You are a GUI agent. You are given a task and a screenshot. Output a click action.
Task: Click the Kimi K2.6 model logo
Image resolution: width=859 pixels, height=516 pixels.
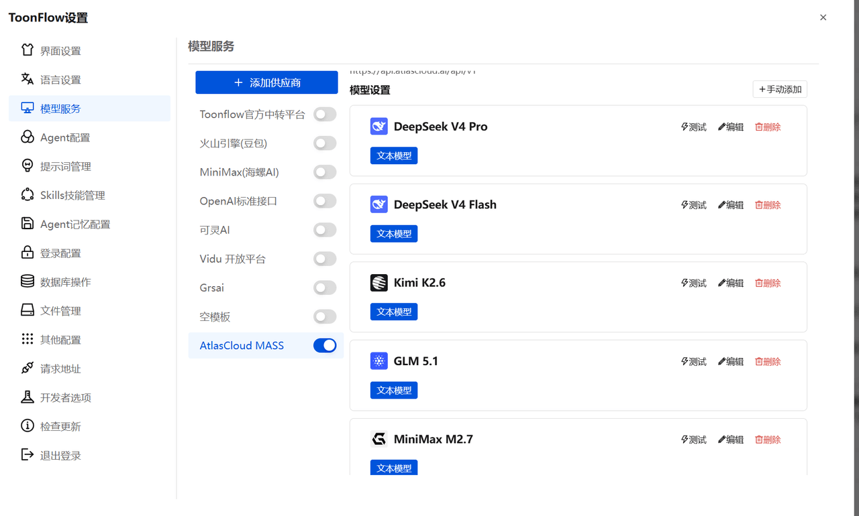(x=379, y=283)
